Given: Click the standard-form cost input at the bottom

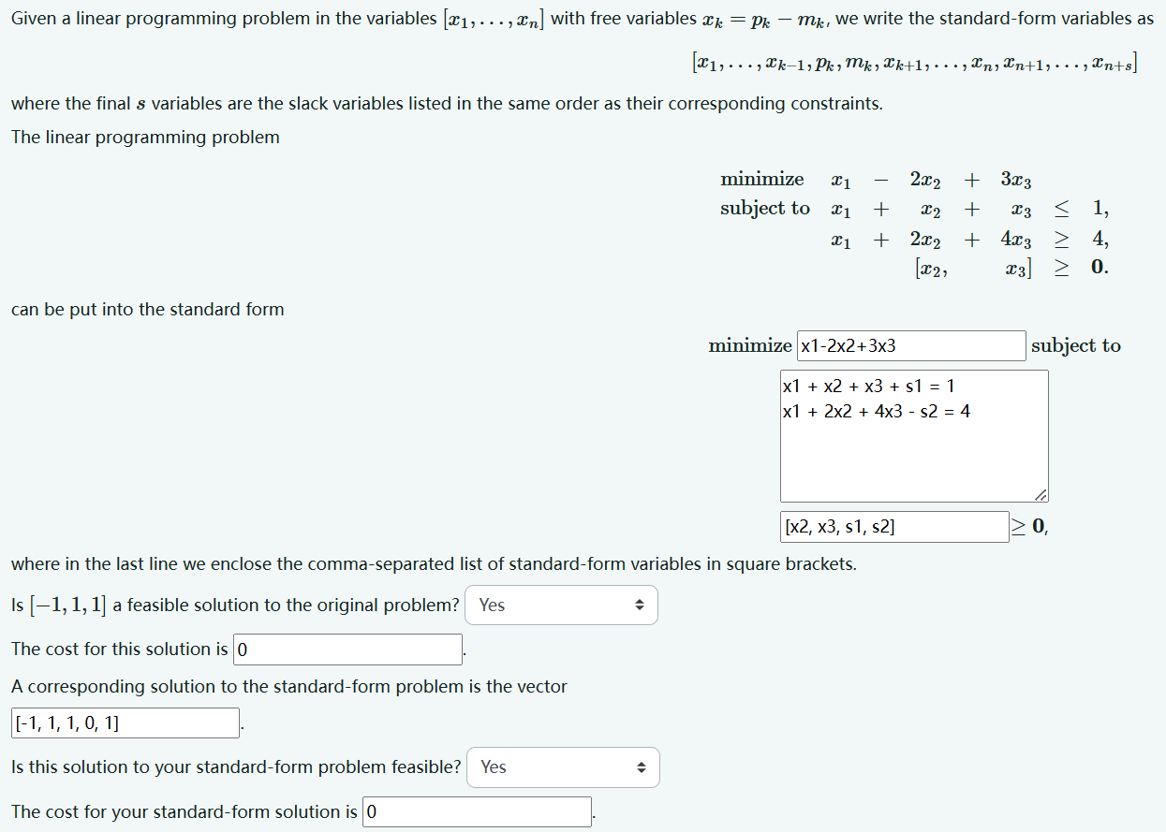Looking at the screenshot, I should pos(476,810).
